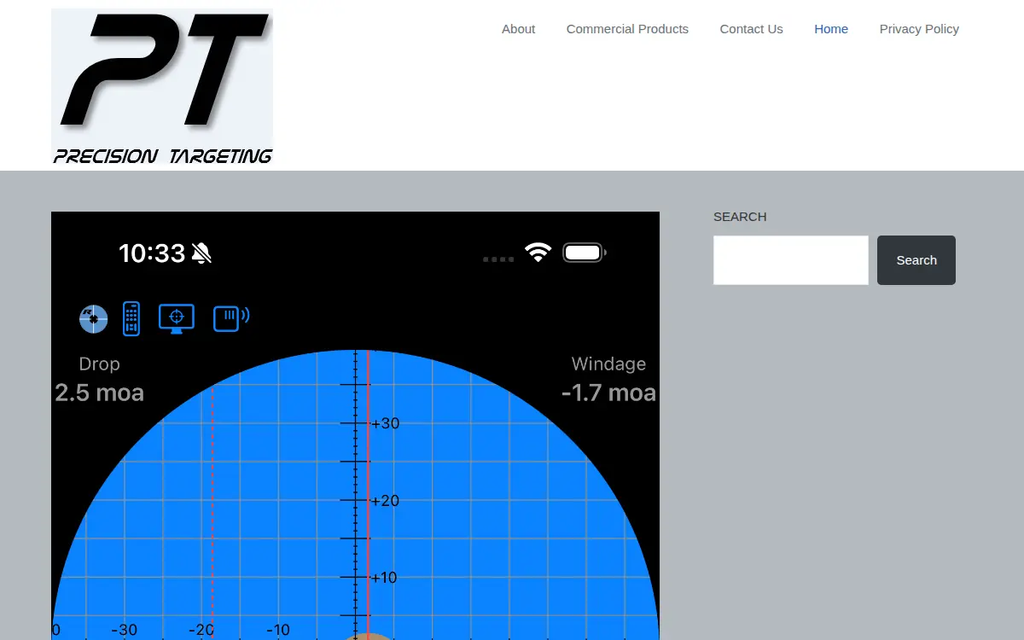Click the solid red vertical line
This screenshot has height=640, width=1024.
(367, 493)
